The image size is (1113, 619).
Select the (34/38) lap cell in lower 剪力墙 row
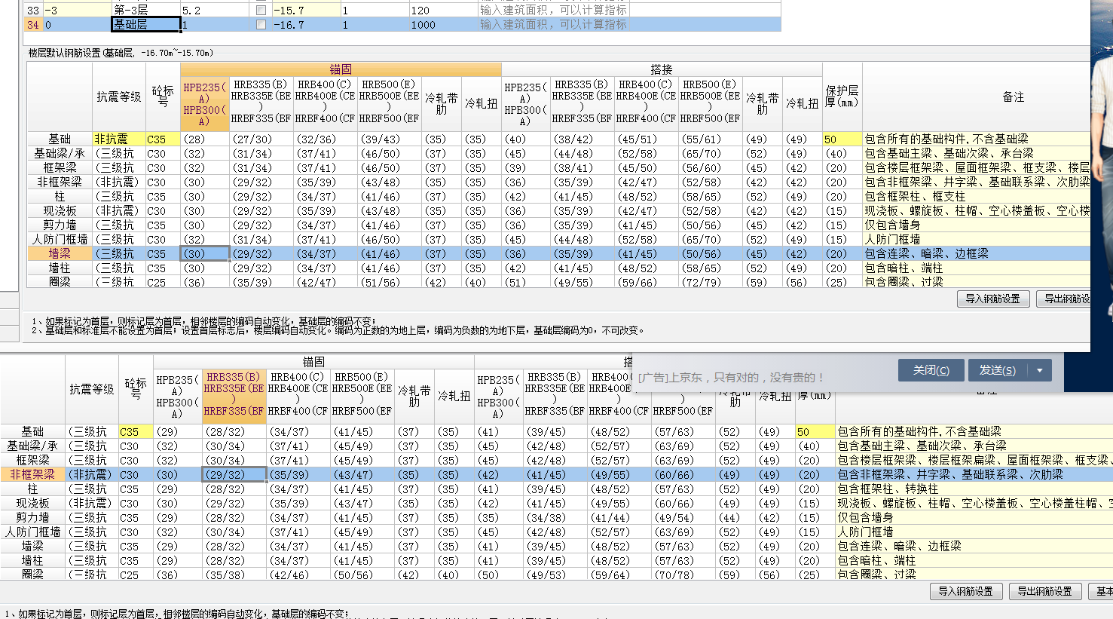pos(555,518)
